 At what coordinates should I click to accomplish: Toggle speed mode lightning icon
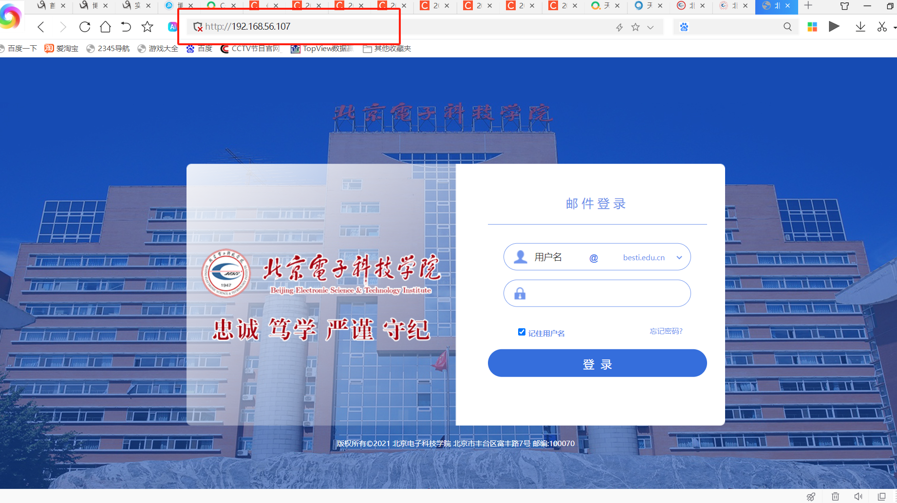pyautogui.click(x=619, y=27)
